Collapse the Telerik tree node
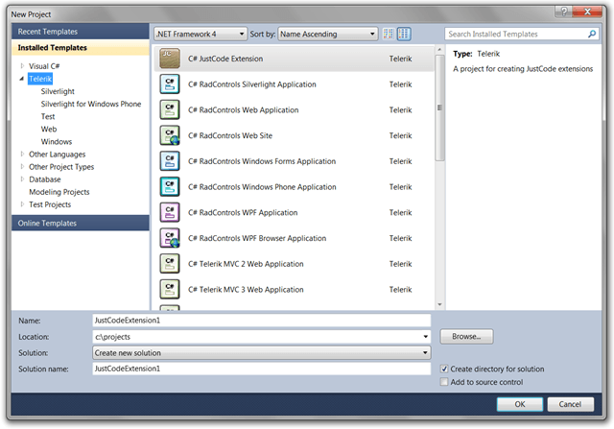This screenshot has height=429, width=614. (x=22, y=79)
